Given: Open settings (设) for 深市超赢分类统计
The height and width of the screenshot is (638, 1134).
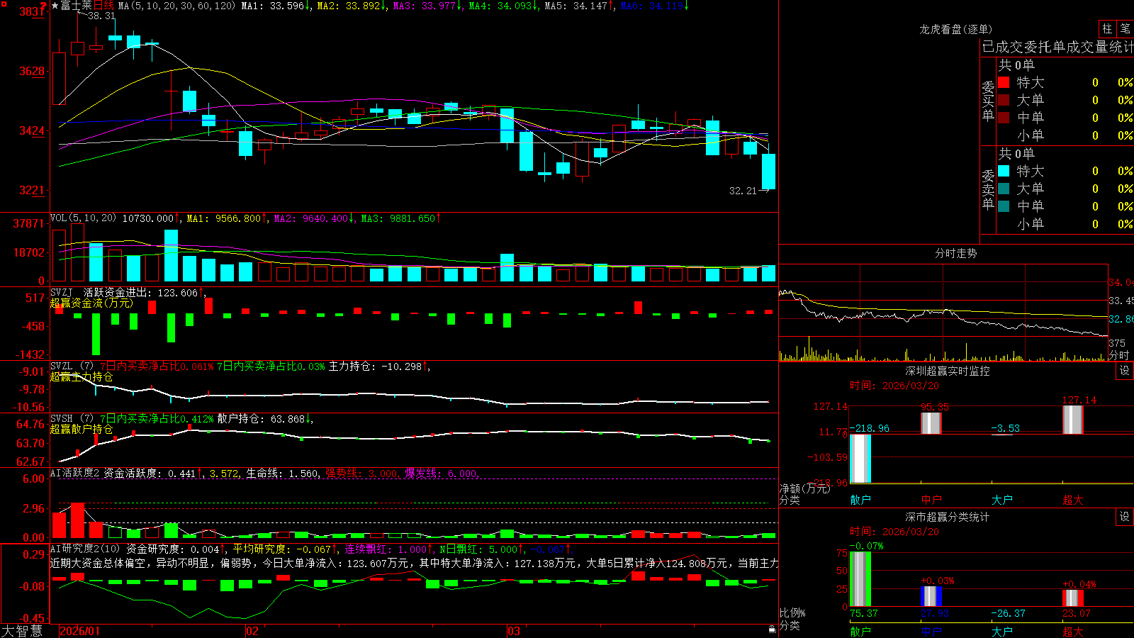Looking at the screenshot, I should 1125,517.
